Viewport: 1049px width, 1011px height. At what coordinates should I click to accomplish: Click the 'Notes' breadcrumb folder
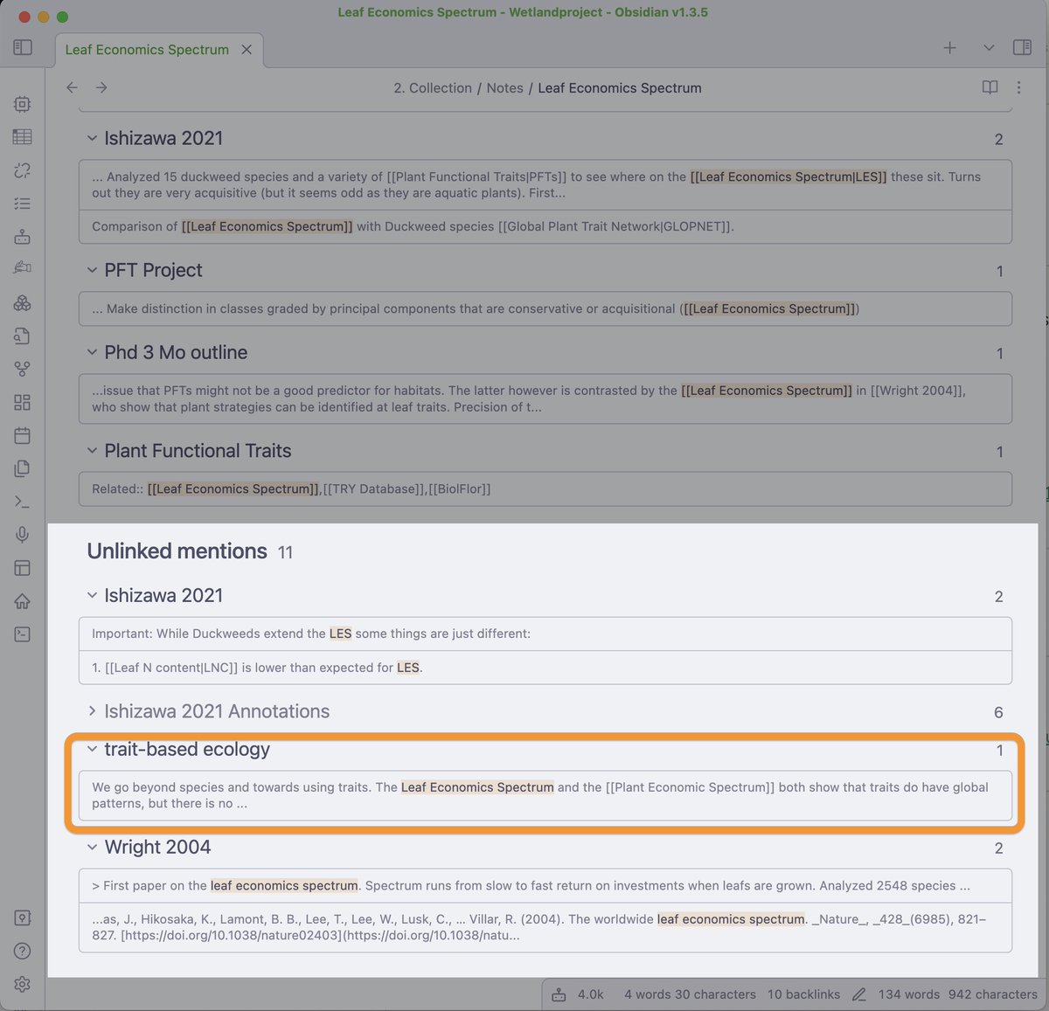tap(504, 88)
